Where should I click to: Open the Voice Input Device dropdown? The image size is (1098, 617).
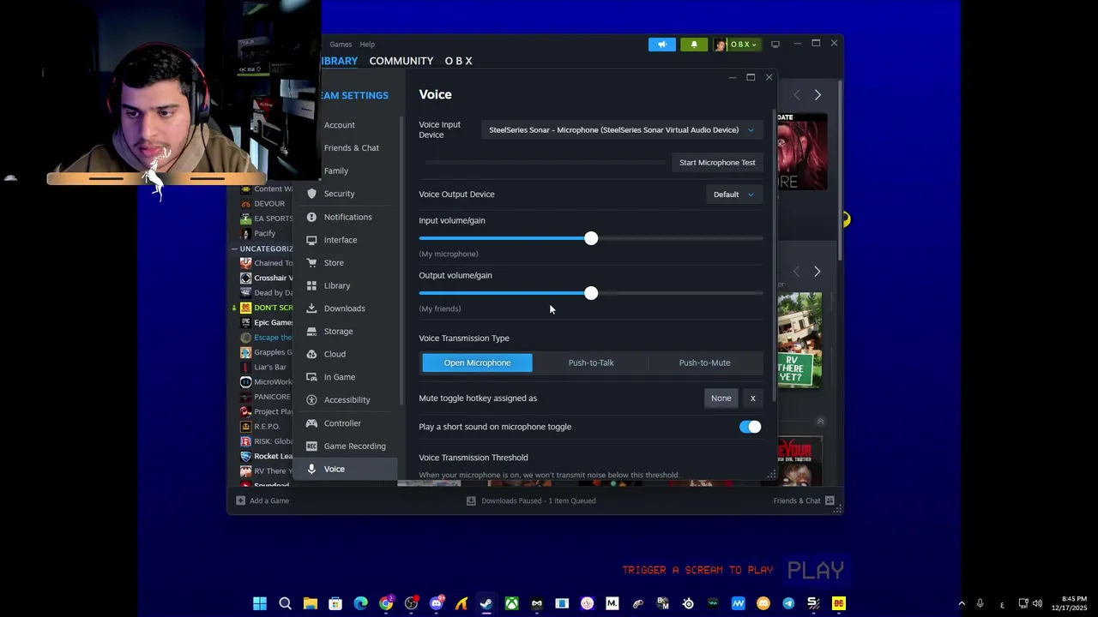[621, 130]
